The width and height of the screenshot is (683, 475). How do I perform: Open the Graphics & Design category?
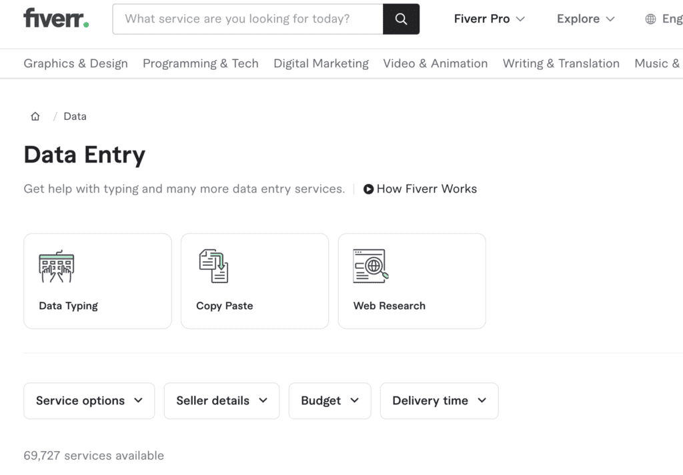[75, 63]
